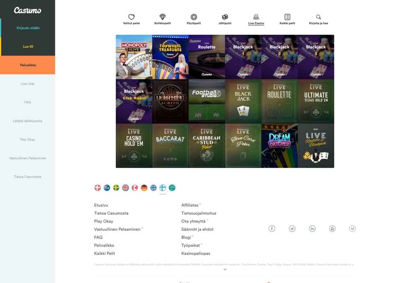Click the Ota yhteyttä footer link
The width and height of the screenshot is (395, 283).
point(194,221)
